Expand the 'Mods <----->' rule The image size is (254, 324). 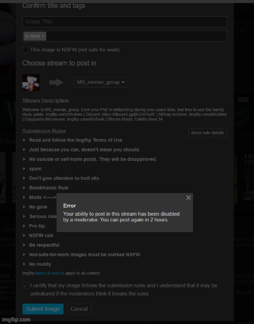pyautogui.click(x=39, y=198)
